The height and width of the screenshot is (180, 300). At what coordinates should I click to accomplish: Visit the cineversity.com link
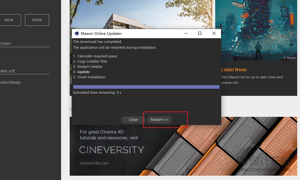tap(94, 163)
